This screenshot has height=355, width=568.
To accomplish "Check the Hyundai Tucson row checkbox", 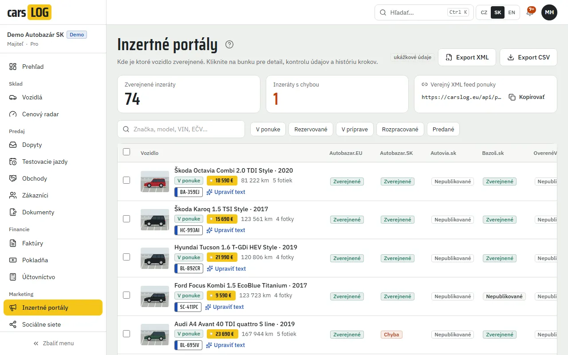I will [x=126, y=257].
